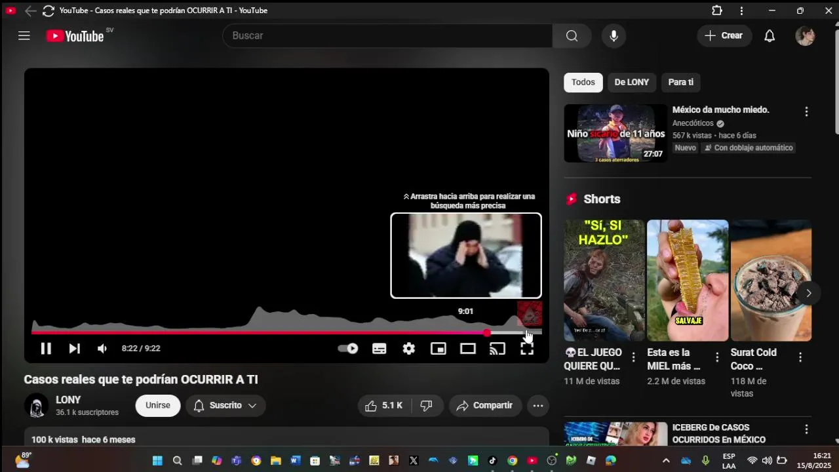Open the Crear menu
The height and width of the screenshot is (472, 839).
coord(724,35)
